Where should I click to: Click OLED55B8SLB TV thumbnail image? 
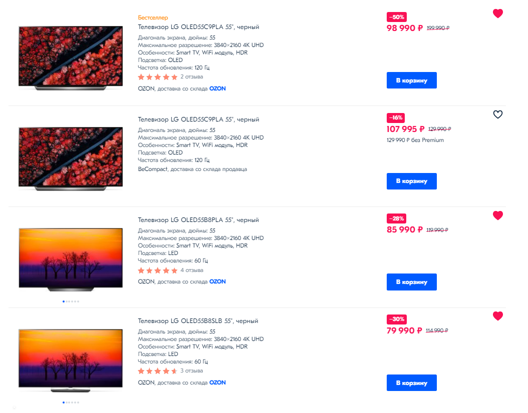coord(71,360)
